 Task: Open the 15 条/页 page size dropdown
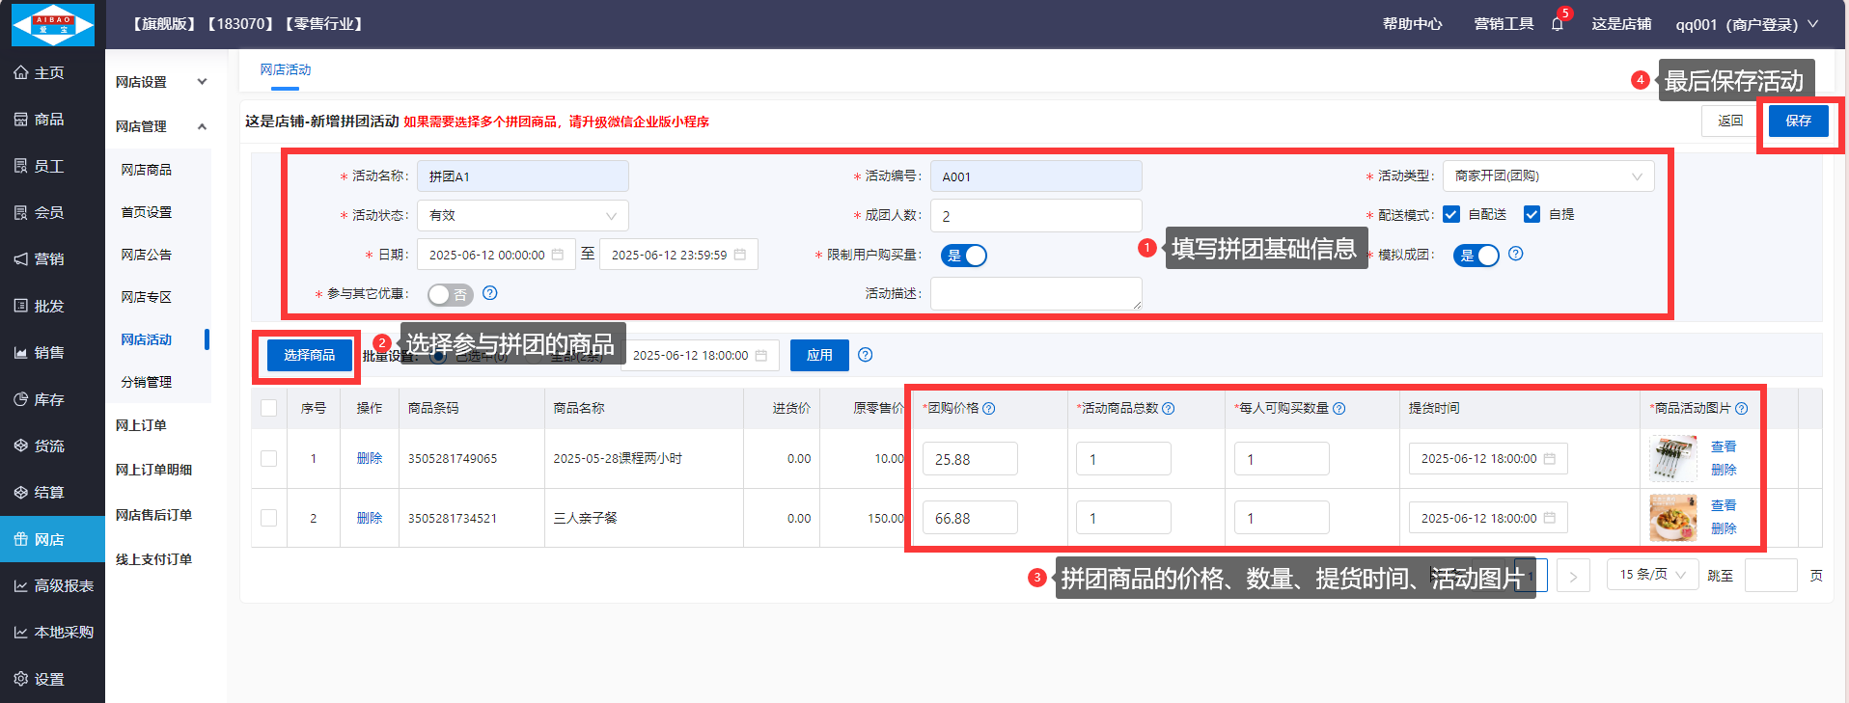click(1652, 575)
